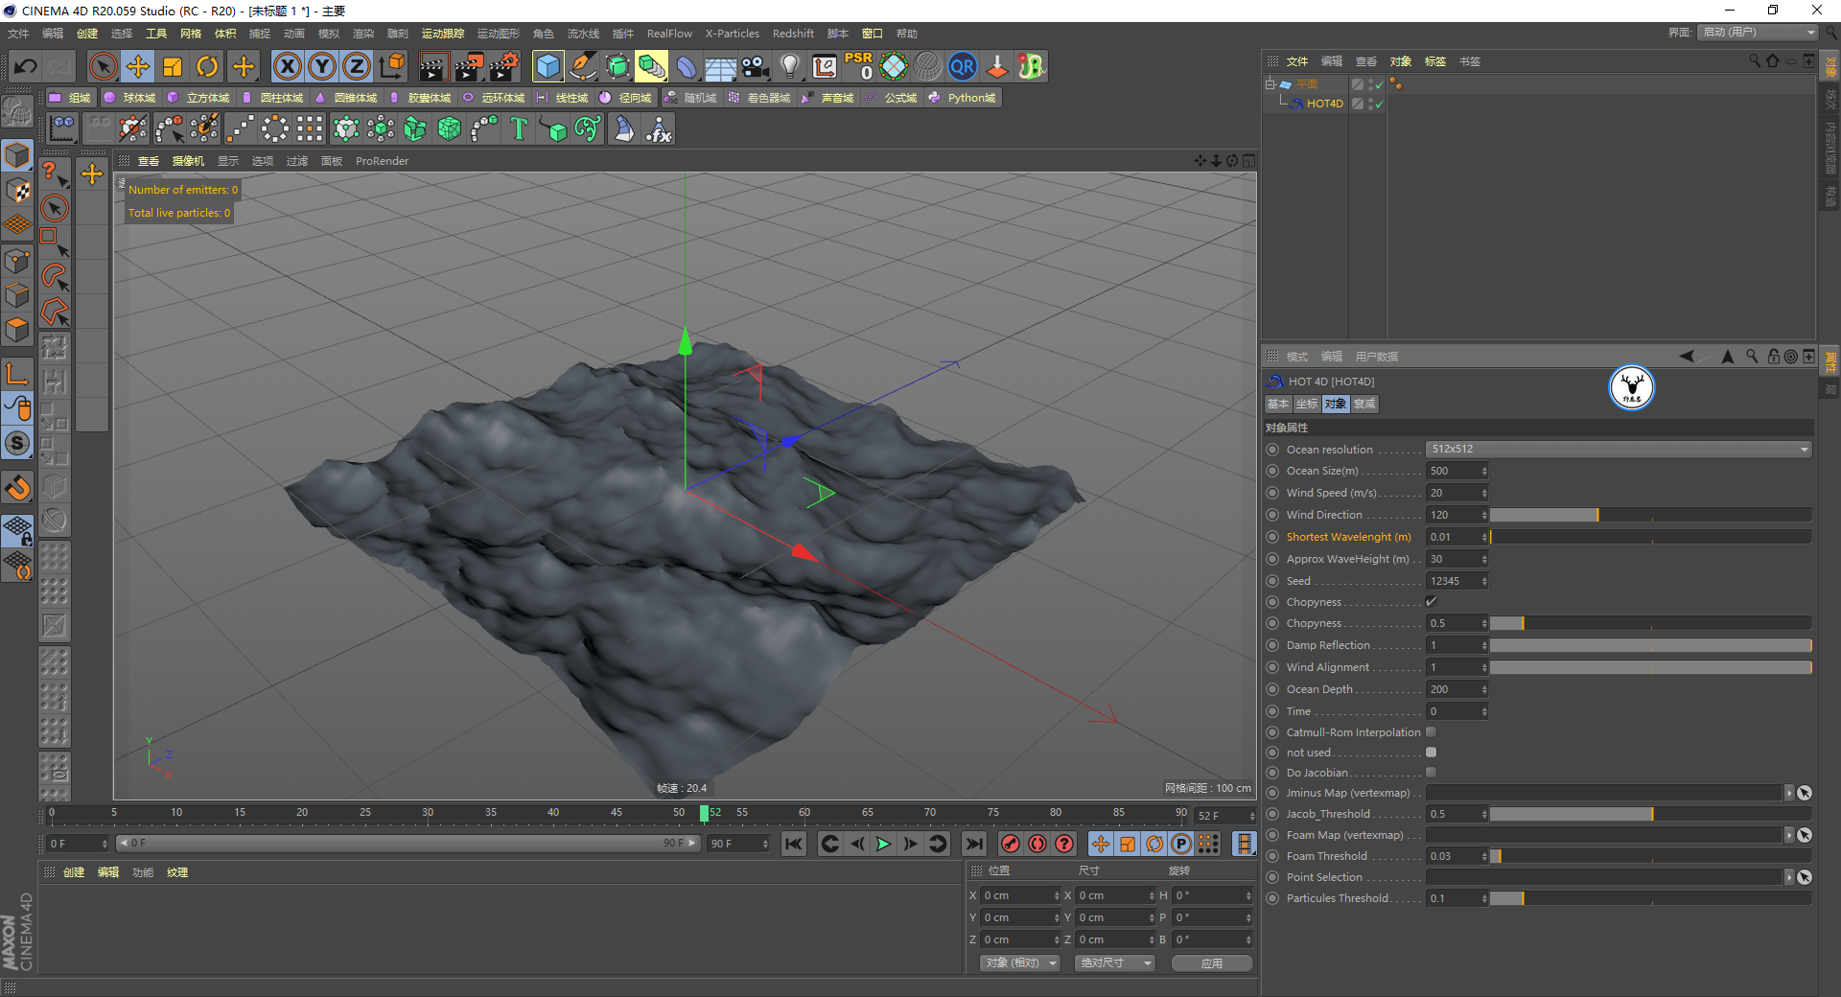The width and height of the screenshot is (1841, 997).
Task: Click the Render to Picture Viewer clapperboard
Action: 469,66
